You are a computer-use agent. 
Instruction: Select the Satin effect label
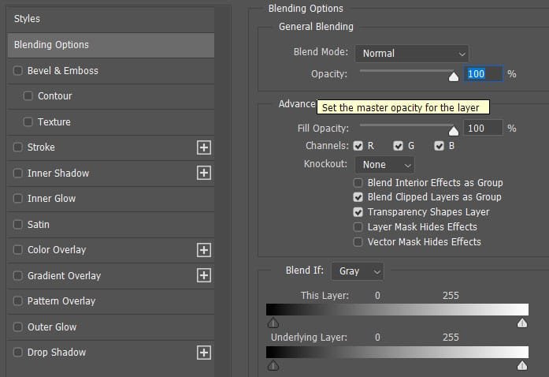(39, 225)
